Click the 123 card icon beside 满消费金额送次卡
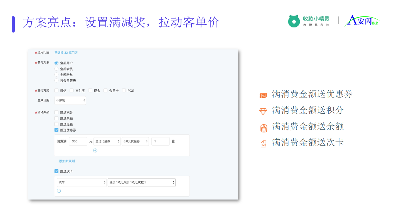394x221 pixels. coord(263,144)
